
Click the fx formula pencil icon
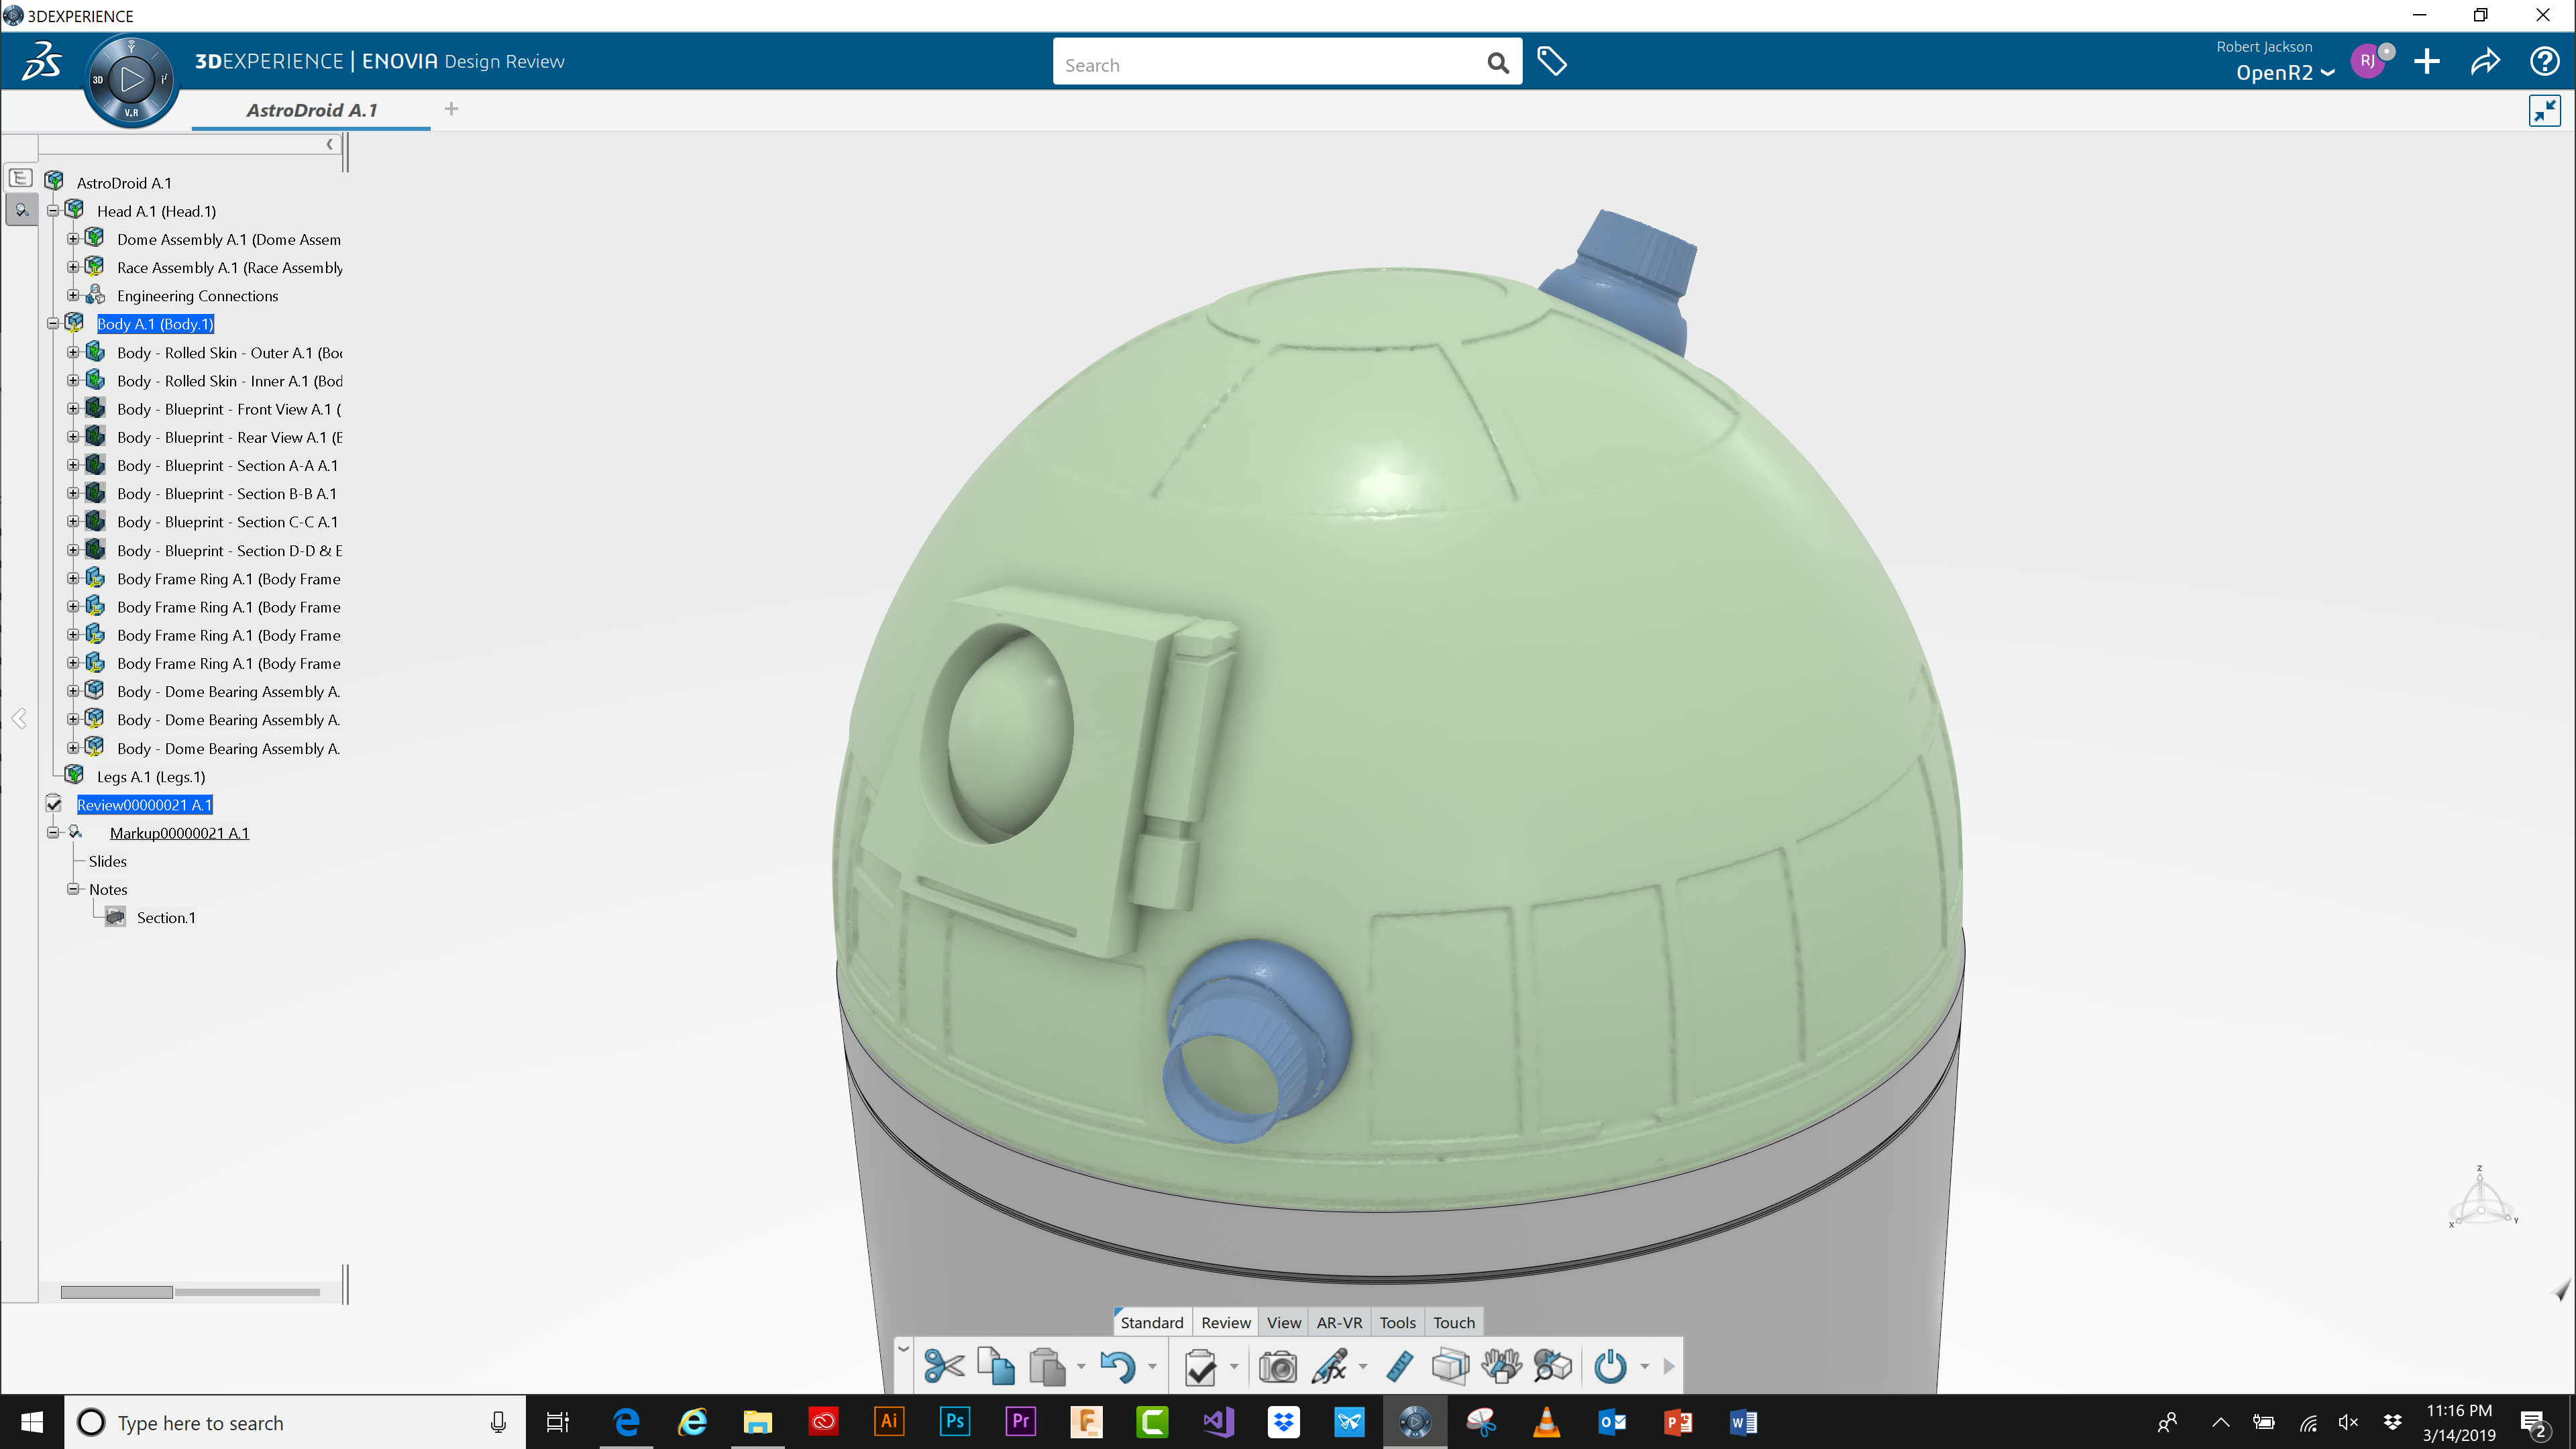[x=1329, y=1366]
